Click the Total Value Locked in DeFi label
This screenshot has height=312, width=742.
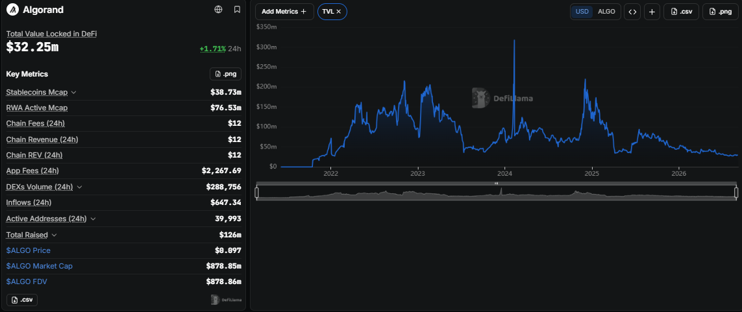click(x=51, y=34)
